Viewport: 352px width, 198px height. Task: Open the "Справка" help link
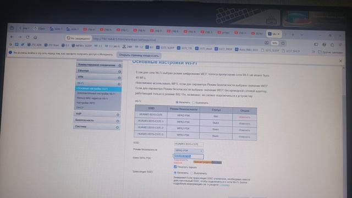[224, 185]
